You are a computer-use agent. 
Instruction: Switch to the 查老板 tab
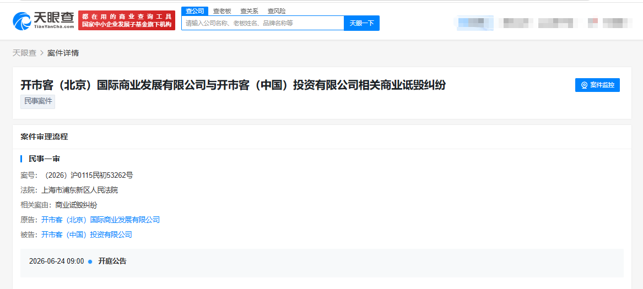click(x=222, y=11)
